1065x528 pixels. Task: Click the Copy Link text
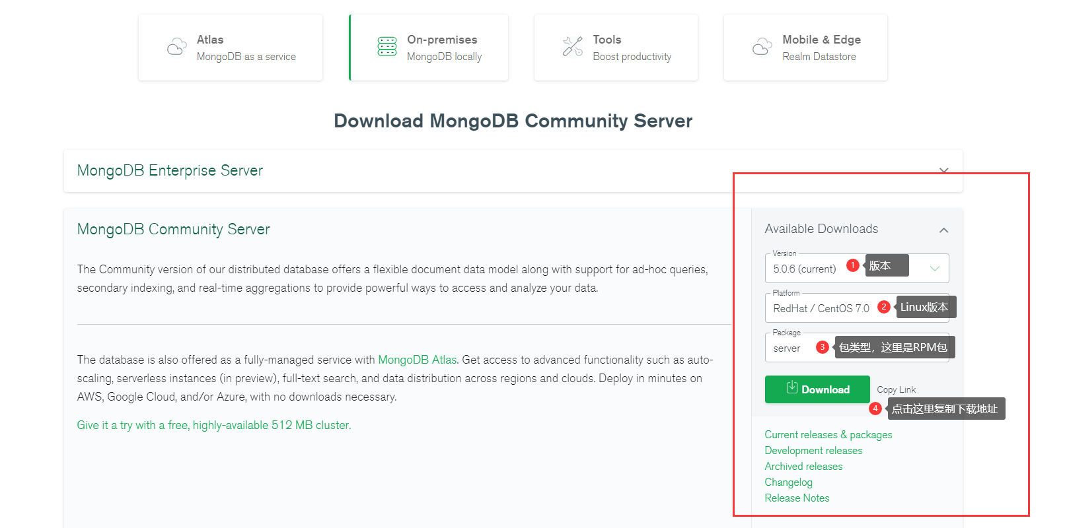897,389
